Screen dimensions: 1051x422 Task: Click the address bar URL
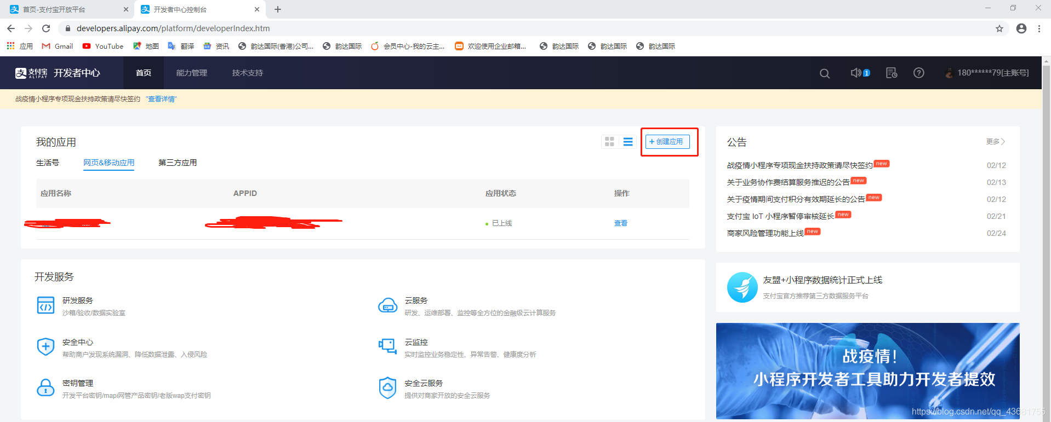173,28
